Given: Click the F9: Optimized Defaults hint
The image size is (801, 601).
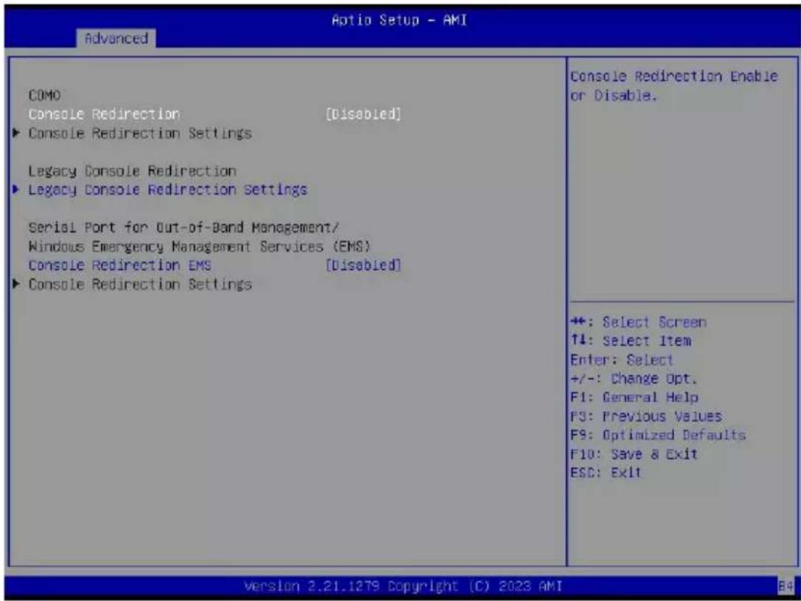Looking at the screenshot, I should (x=657, y=435).
